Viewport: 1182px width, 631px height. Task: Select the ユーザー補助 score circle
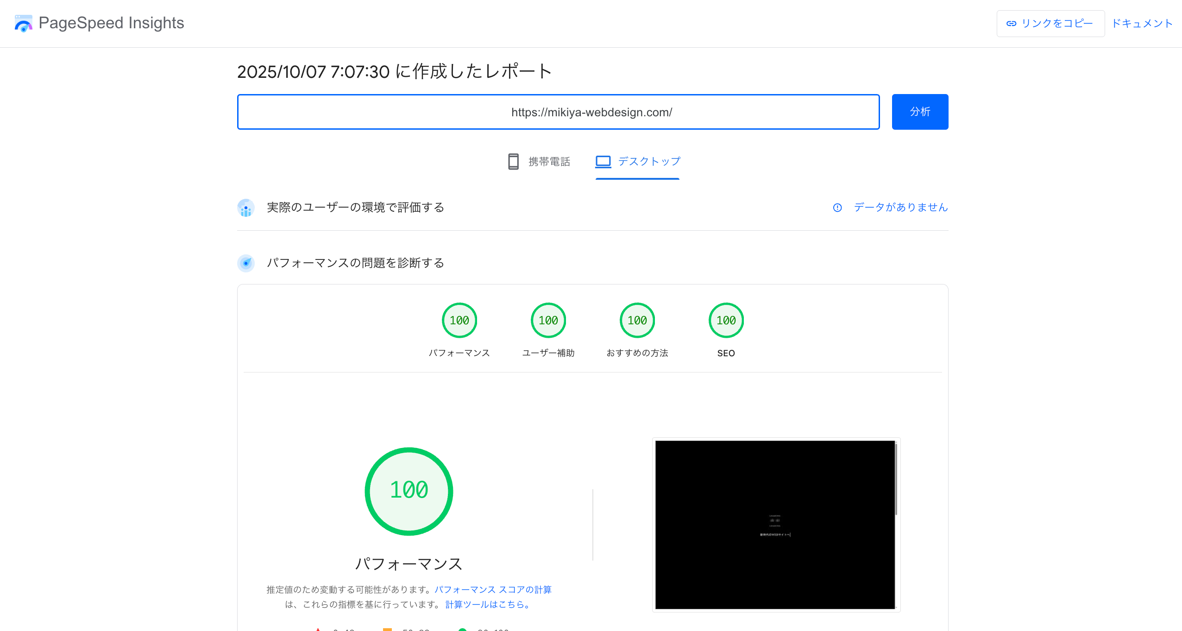(548, 320)
